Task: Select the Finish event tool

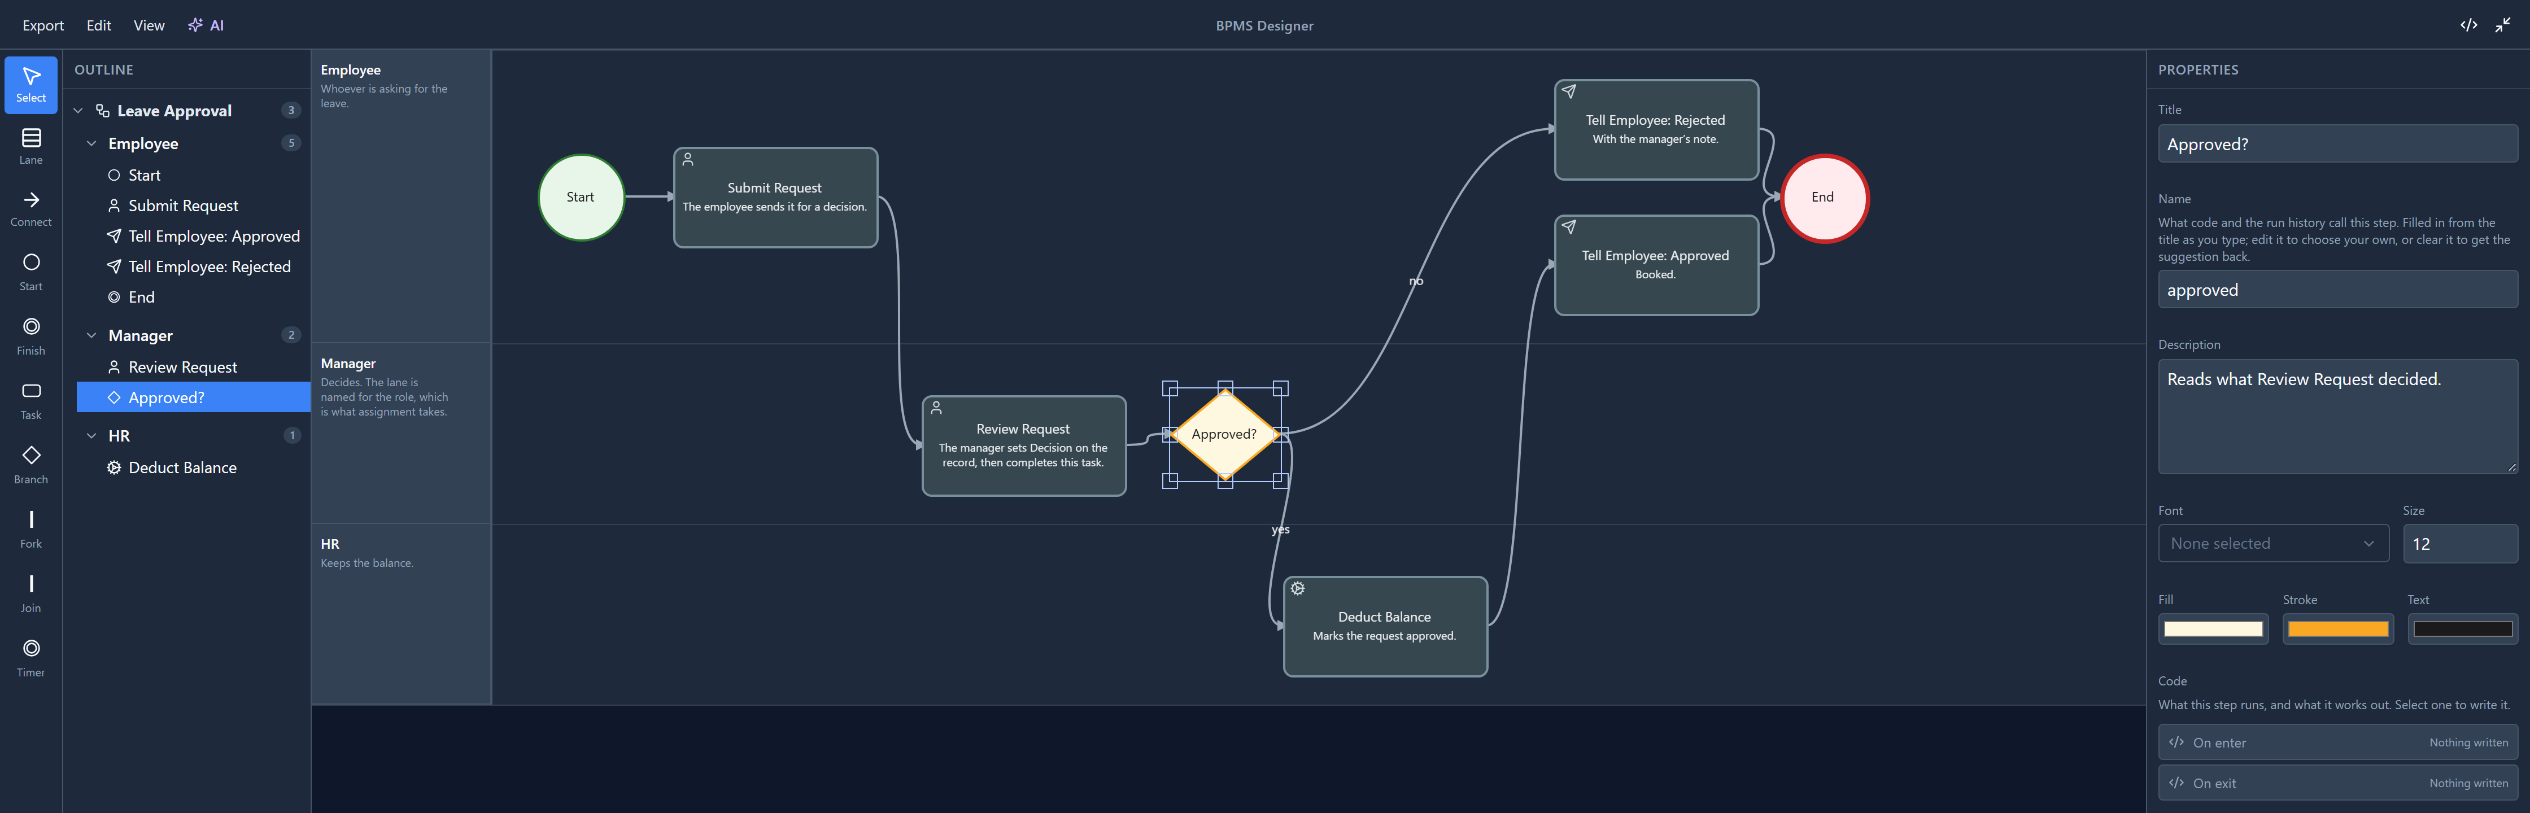Action: click(x=30, y=336)
